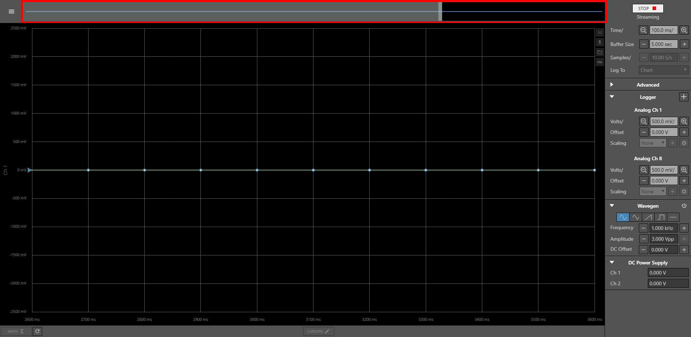Image resolution: width=691 pixels, height=337 pixels.
Task: Add a new Logger channel
Action: [x=684, y=97]
